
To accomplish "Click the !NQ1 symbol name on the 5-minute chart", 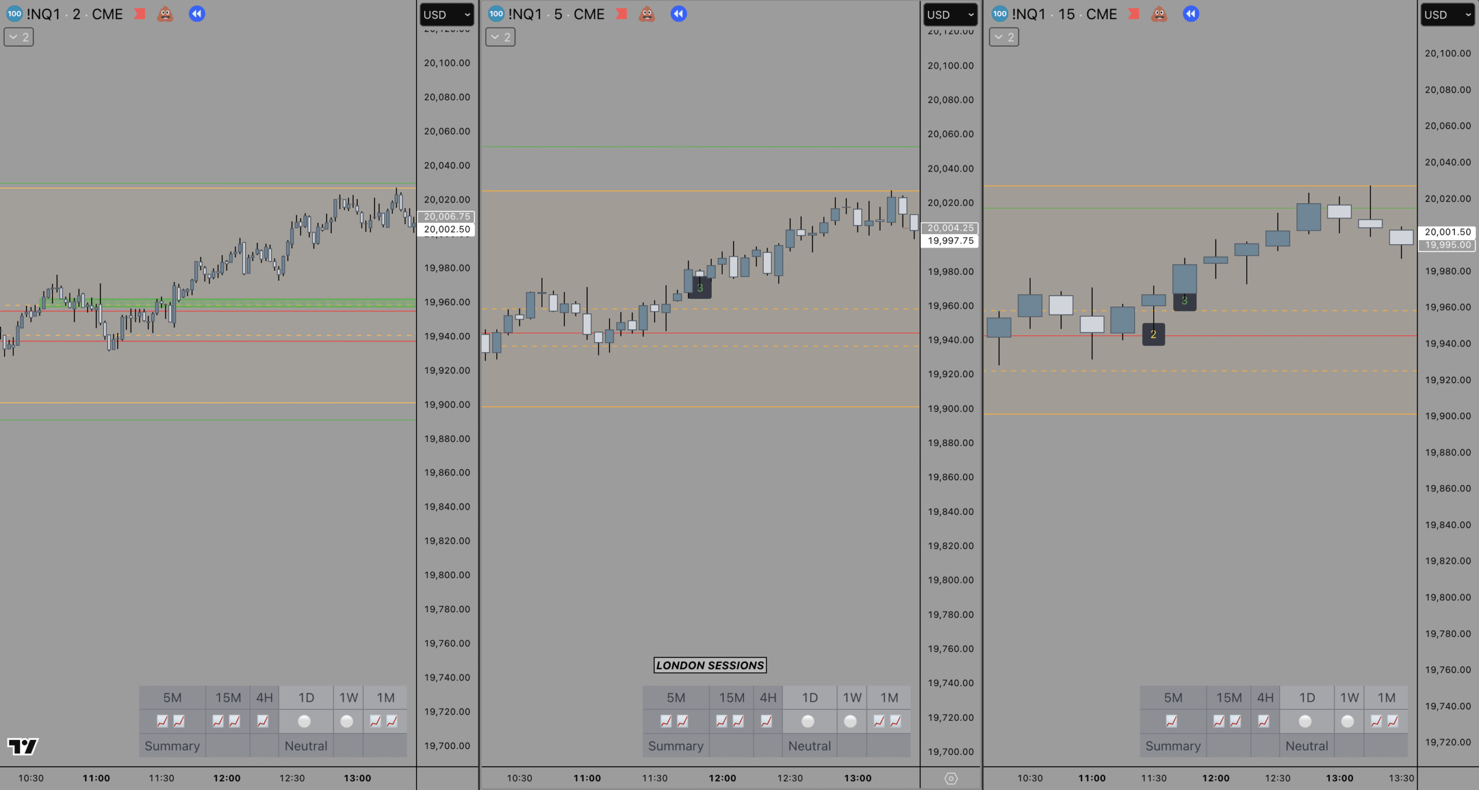I will tap(525, 14).
